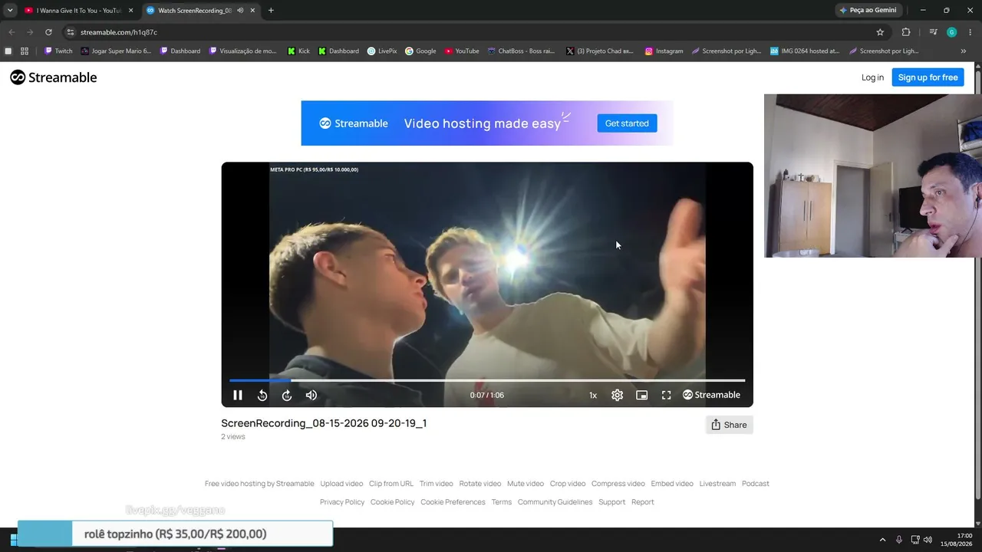
Task: Expand the tab search dropdown
Action: [10, 10]
